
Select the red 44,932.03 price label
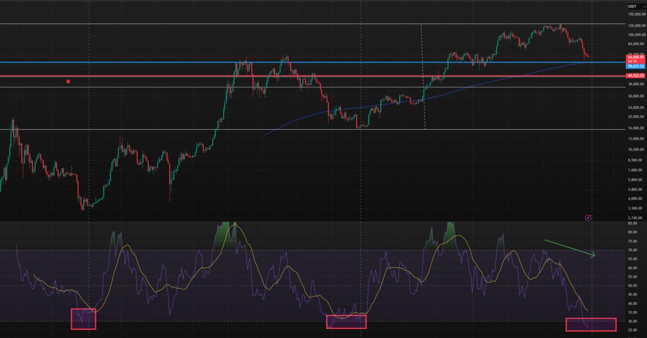pyautogui.click(x=636, y=76)
